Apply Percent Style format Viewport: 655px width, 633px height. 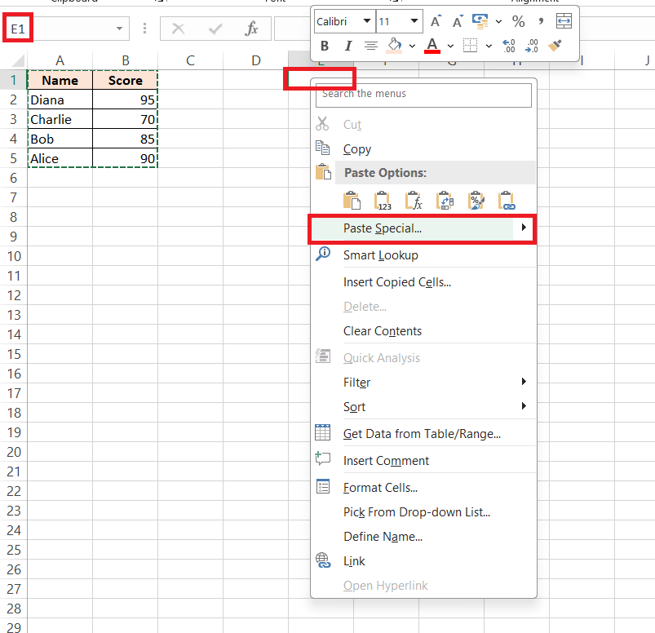pyautogui.click(x=519, y=21)
